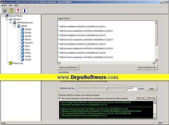The width and height of the screenshot is (169, 125).
Task: Open the yellow clipboard log toolbar icon
Action: click(x=11, y=11)
